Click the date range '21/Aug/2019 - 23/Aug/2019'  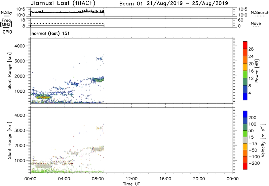(187, 3)
